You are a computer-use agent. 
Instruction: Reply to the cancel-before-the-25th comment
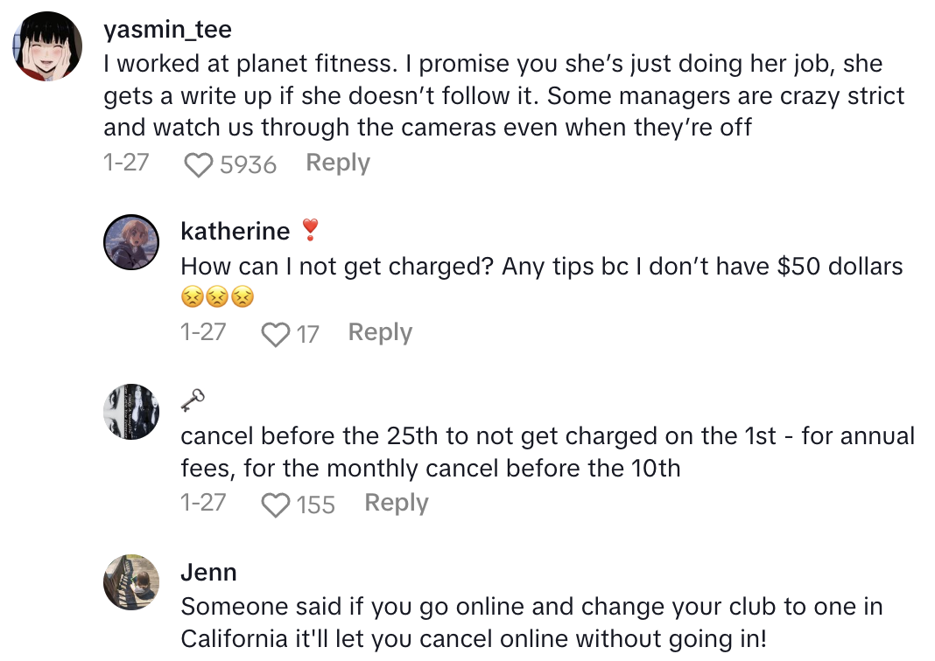click(x=397, y=503)
